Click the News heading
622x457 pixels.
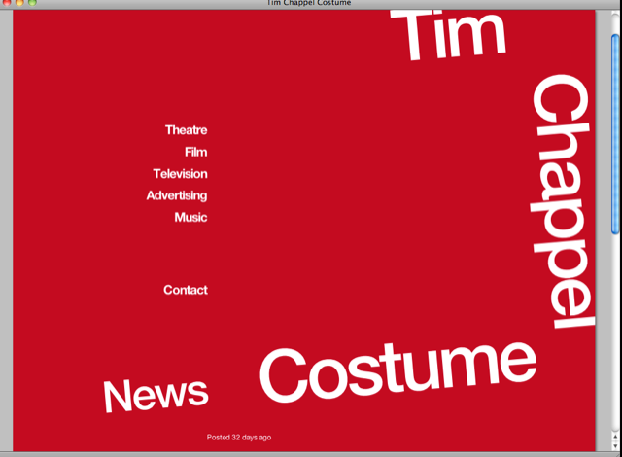(155, 395)
